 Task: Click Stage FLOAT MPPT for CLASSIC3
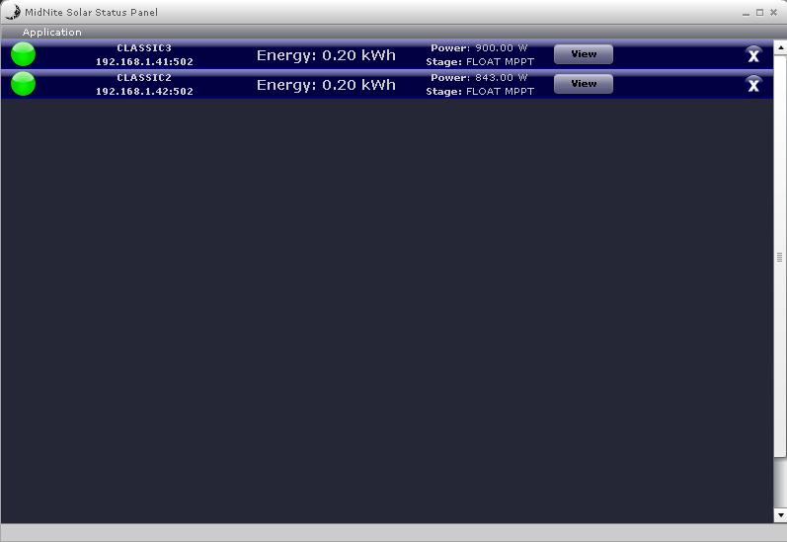pyautogui.click(x=480, y=62)
